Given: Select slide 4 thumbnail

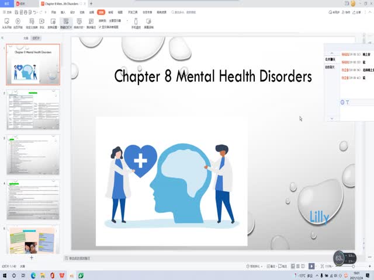Looking at the screenshot, I should coord(33,199).
